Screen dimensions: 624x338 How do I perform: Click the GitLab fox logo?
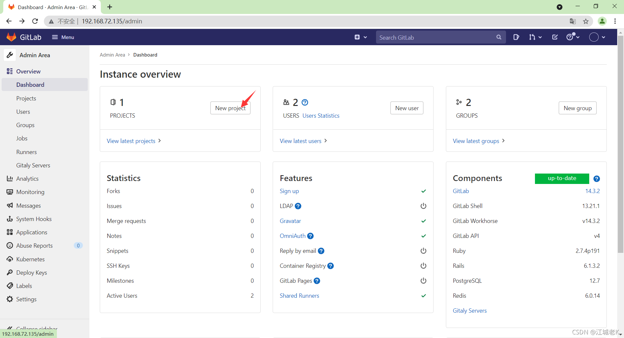11,37
